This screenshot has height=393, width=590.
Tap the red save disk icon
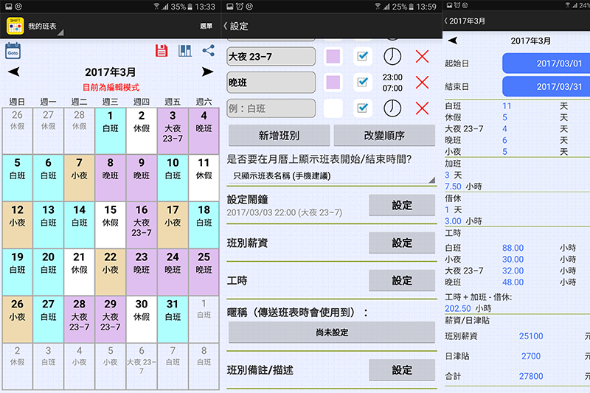click(162, 51)
